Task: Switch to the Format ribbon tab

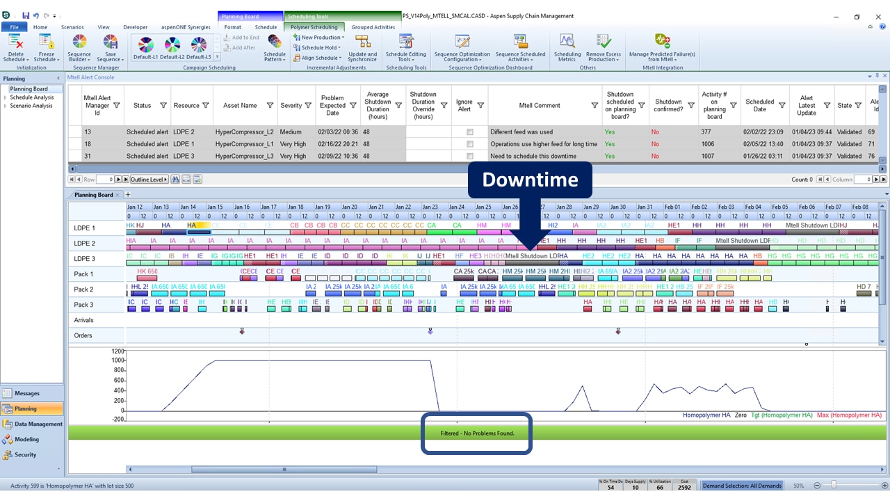Action: (x=233, y=27)
